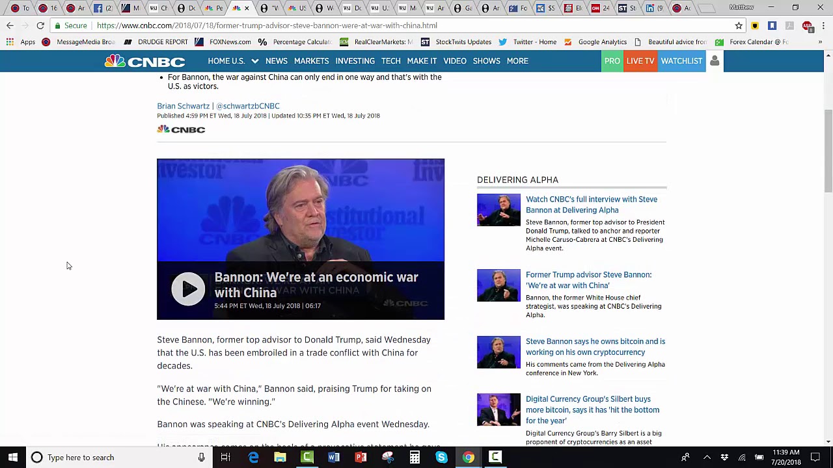Open Snipping Tool from taskbar
Screen dimensions: 833x468
pos(388,458)
